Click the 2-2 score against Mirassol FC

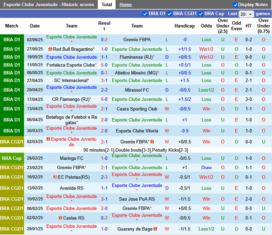[104, 90]
